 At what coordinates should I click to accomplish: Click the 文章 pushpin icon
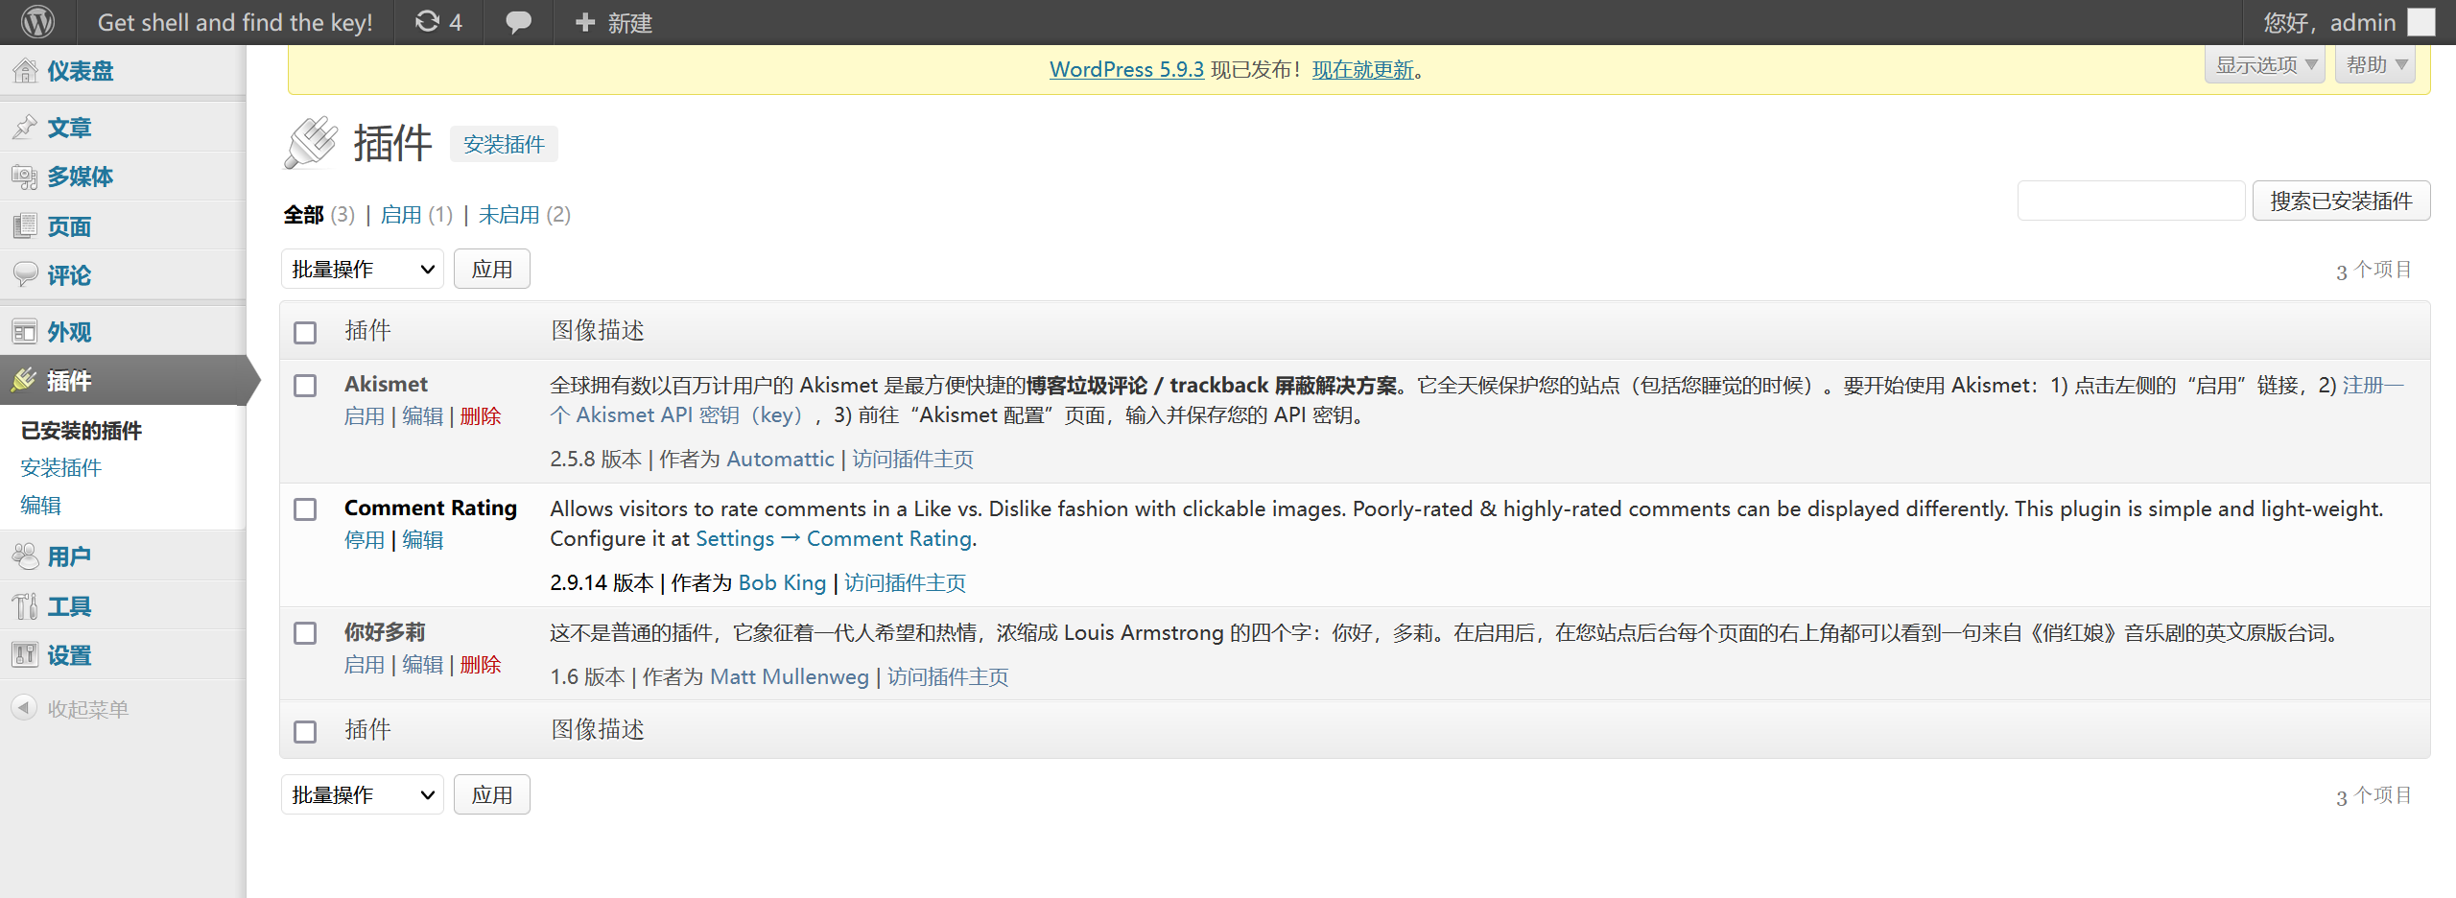coord(25,128)
